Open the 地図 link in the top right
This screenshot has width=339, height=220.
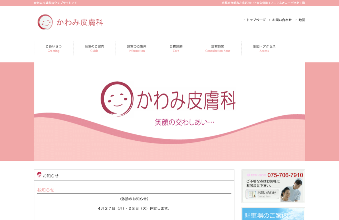click(302, 20)
